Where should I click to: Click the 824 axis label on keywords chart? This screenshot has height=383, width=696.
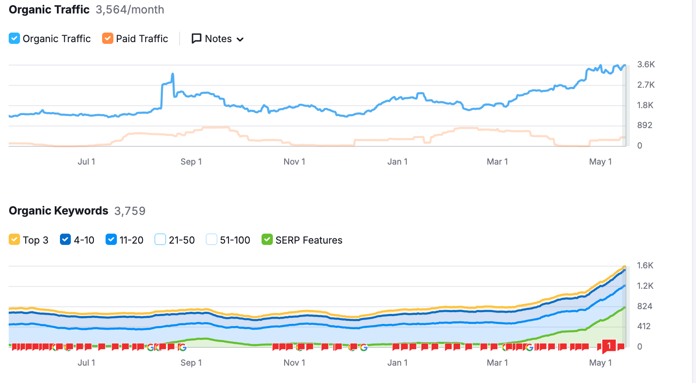[645, 306]
